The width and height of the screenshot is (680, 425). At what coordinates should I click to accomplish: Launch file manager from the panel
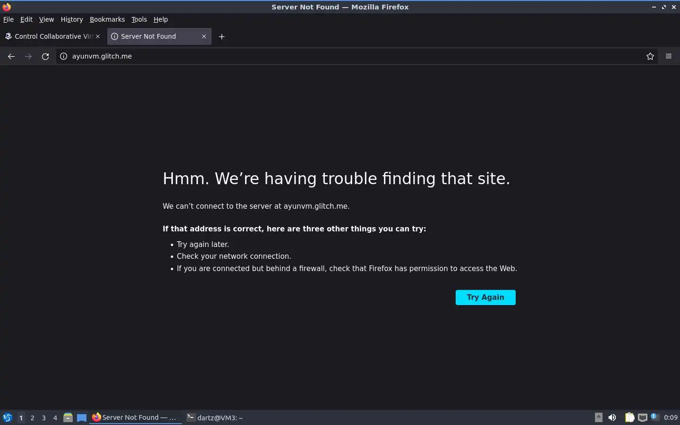[68, 417]
